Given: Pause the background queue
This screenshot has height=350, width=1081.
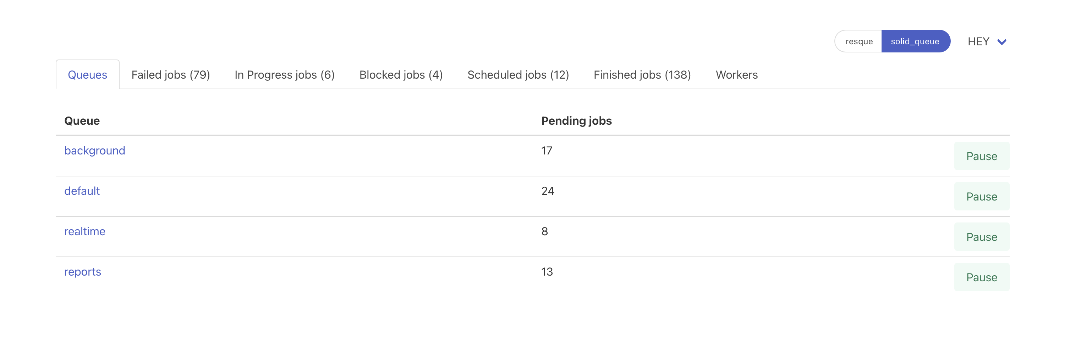Looking at the screenshot, I should (x=981, y=156).
